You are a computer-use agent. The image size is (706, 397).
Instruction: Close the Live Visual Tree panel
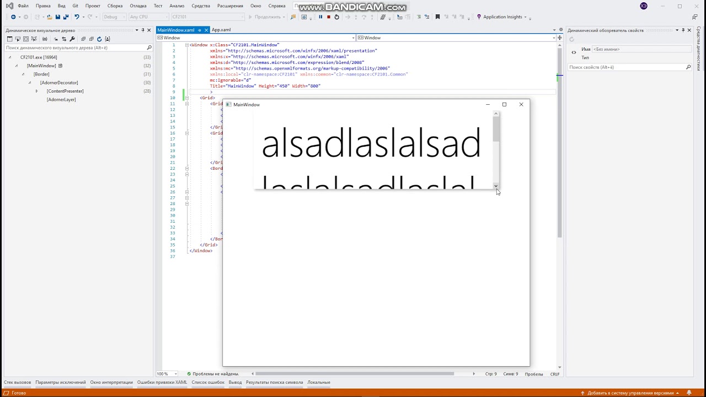point(149,30)
